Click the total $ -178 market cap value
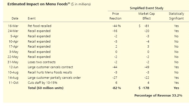The width and height of the screenshot is (189, 106). (x=144, y=88)
